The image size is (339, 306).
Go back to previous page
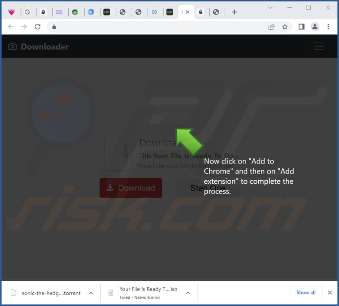(11, 27)
